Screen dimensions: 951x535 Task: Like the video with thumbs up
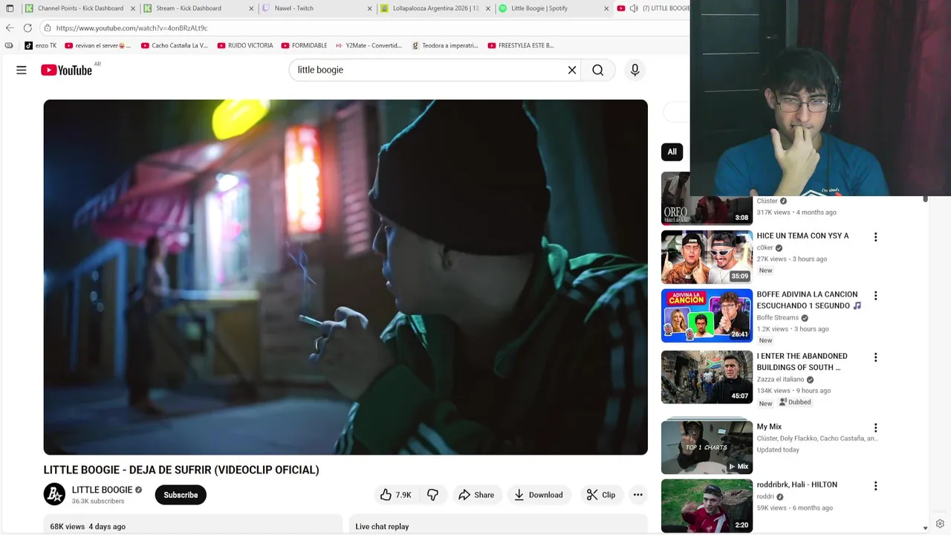point(395,495)
